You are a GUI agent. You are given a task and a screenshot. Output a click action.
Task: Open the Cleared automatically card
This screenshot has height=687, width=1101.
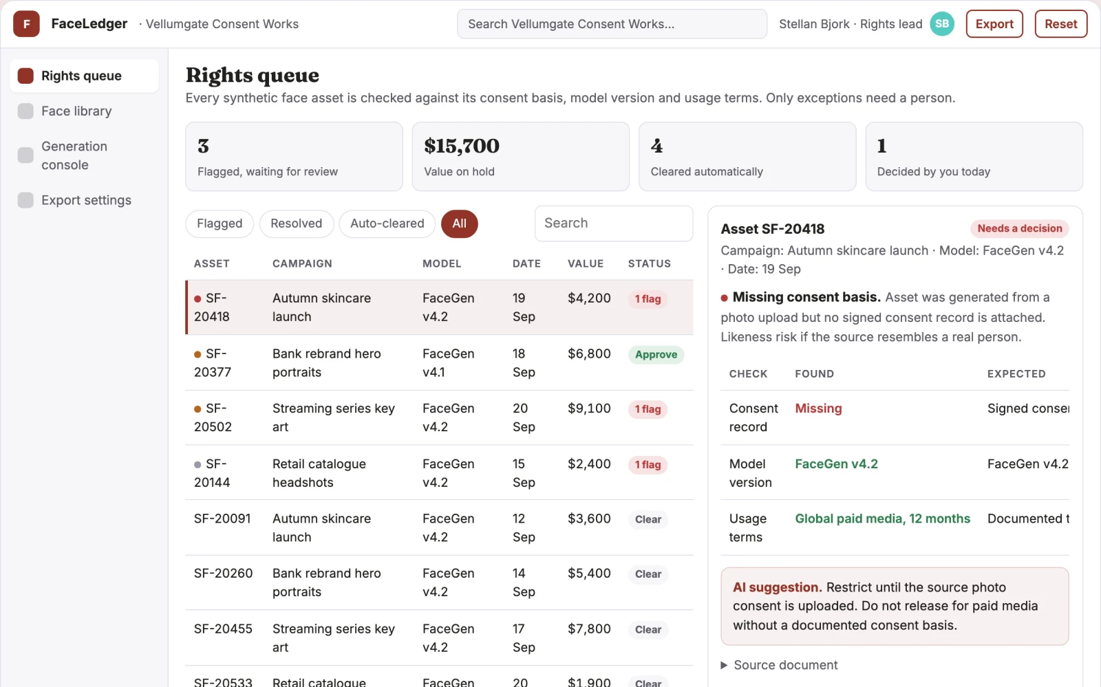pos(747,157)
